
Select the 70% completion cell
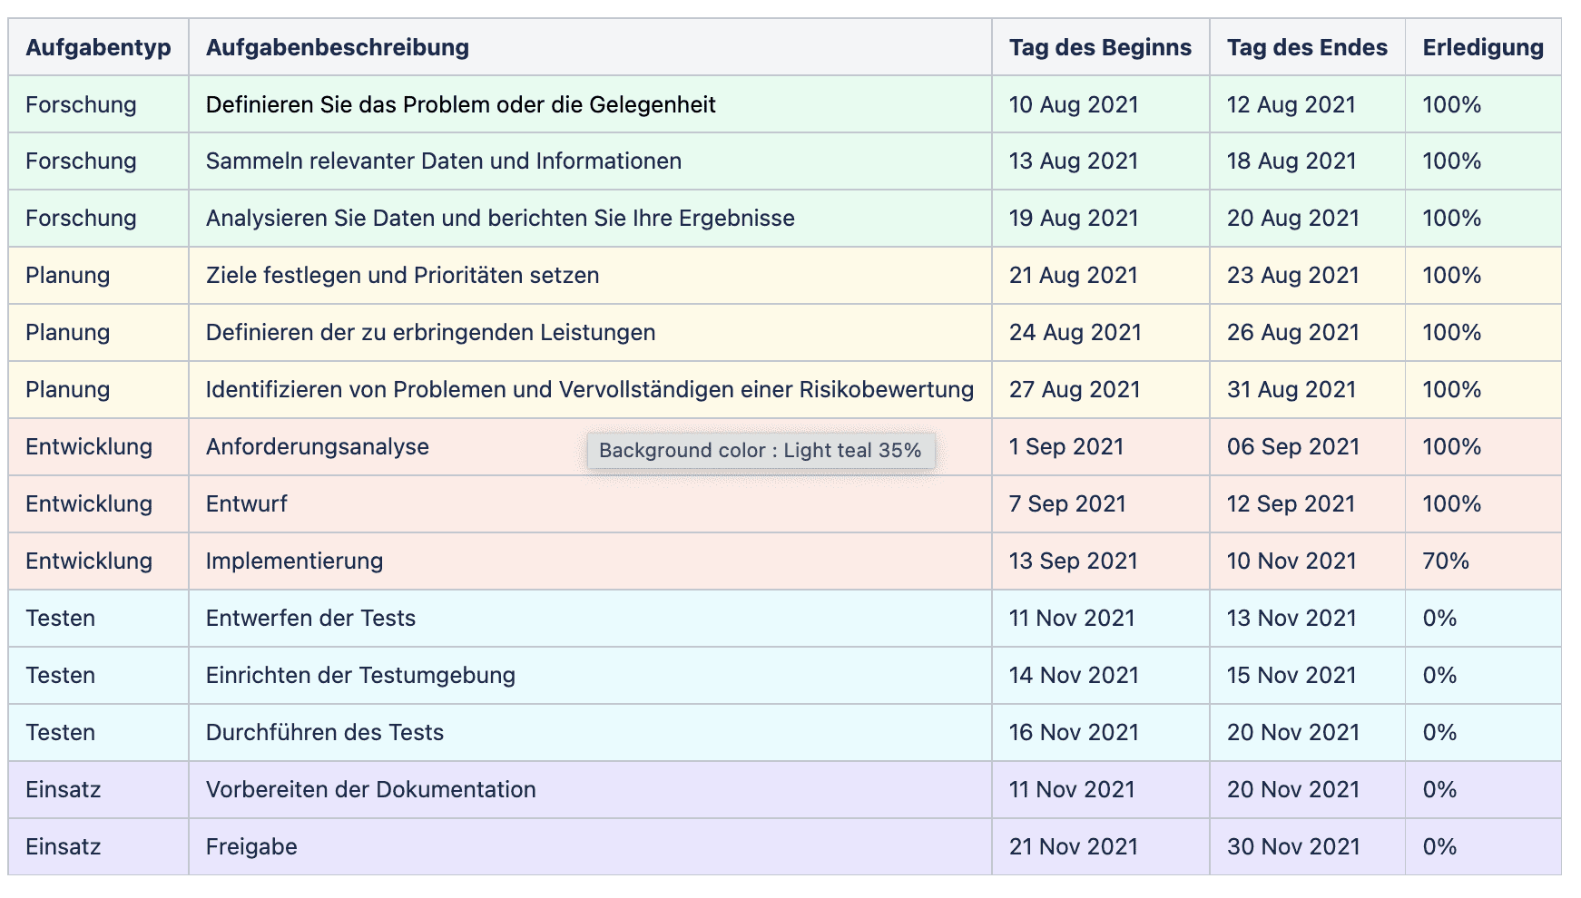click(x=1446, y=561)
